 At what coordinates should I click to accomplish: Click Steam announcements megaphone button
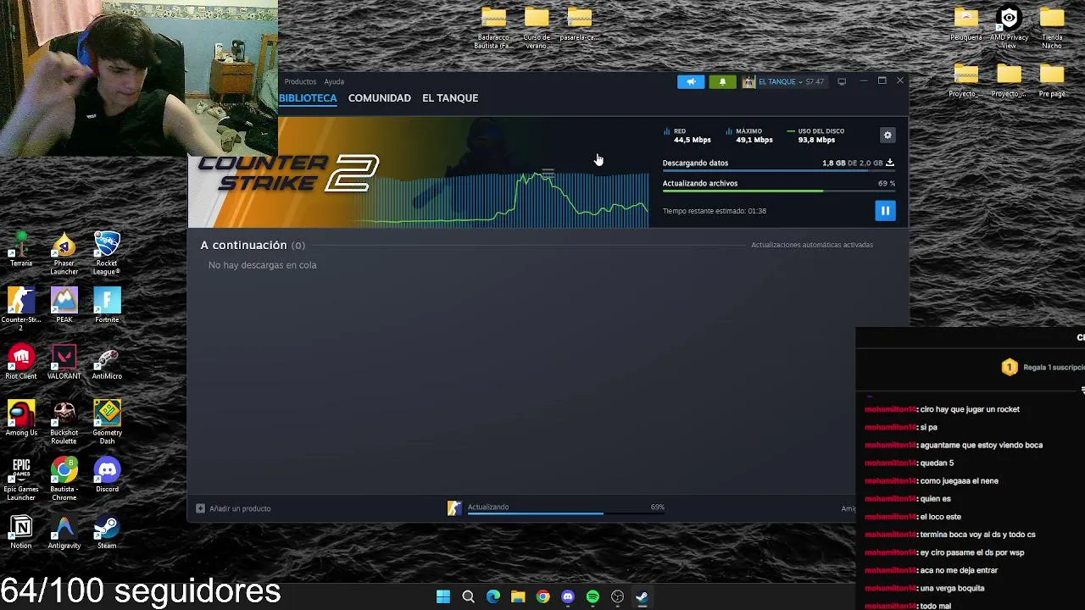[691, 82]
